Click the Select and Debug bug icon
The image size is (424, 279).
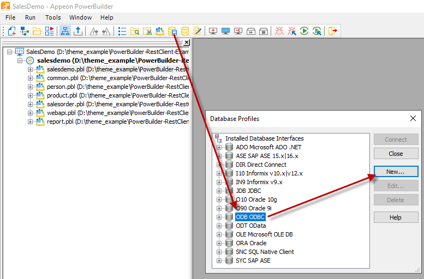[x=292, y=31]
